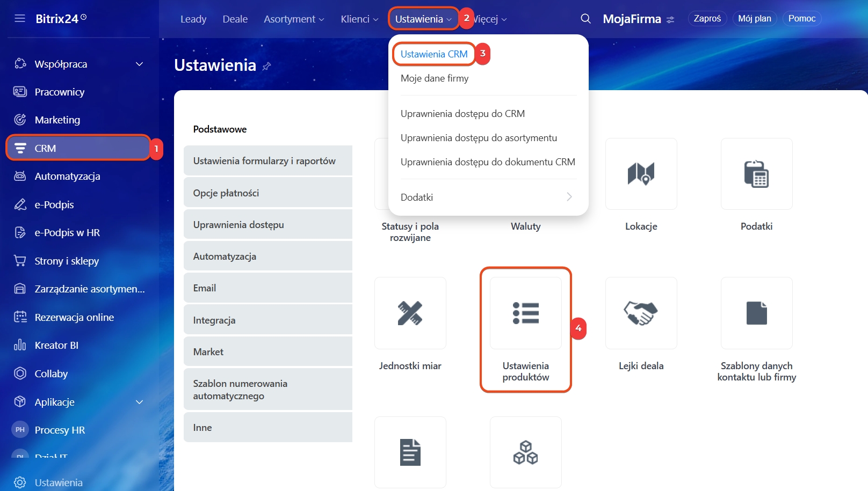
Task: Click the Procesy HR avatar icon
Action: point(20,430)
